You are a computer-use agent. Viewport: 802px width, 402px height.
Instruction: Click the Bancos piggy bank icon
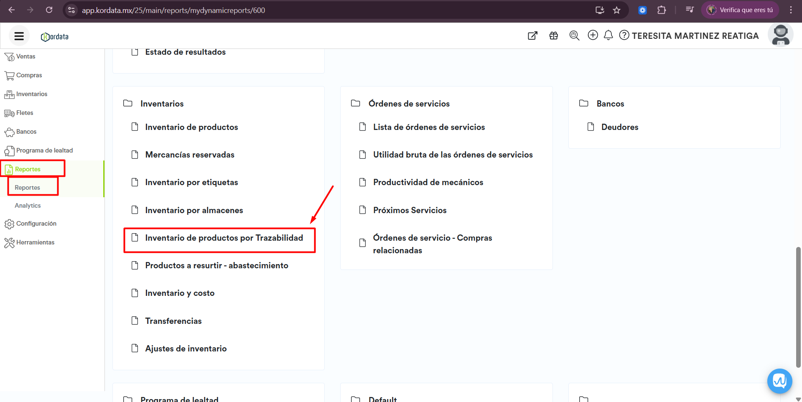point(9,132)
